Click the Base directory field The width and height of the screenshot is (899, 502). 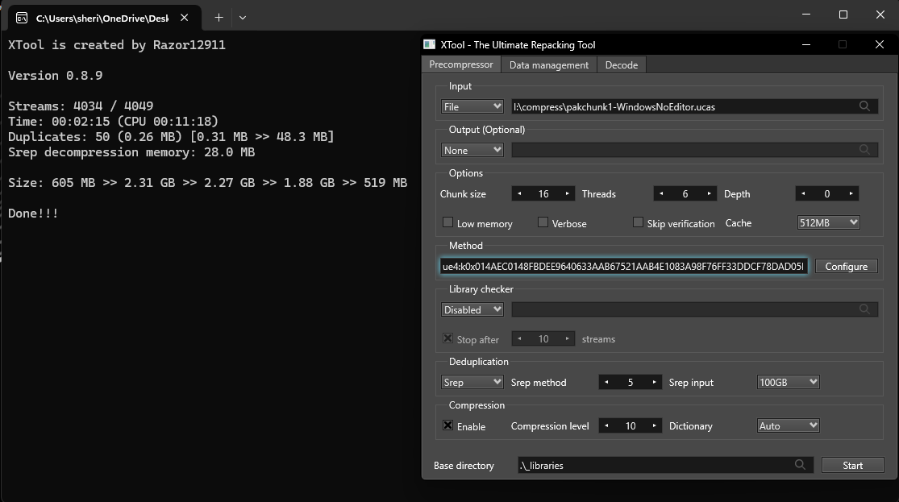pos(665,465)
